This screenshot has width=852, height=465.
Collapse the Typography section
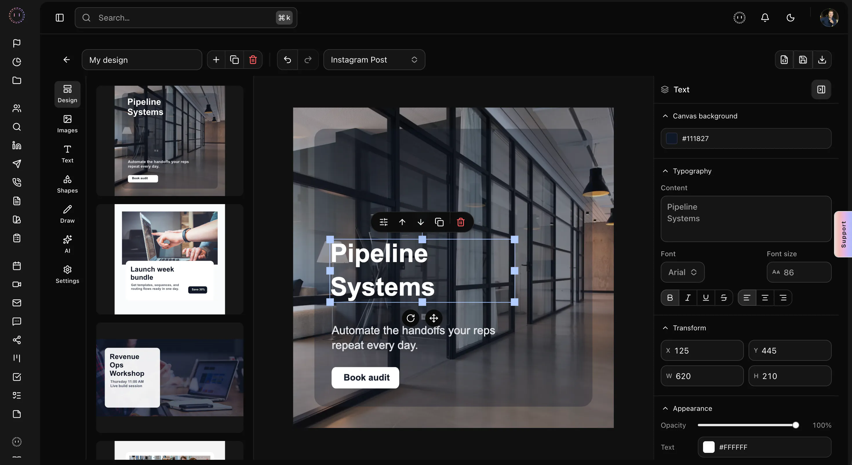(x=665, y=171)
